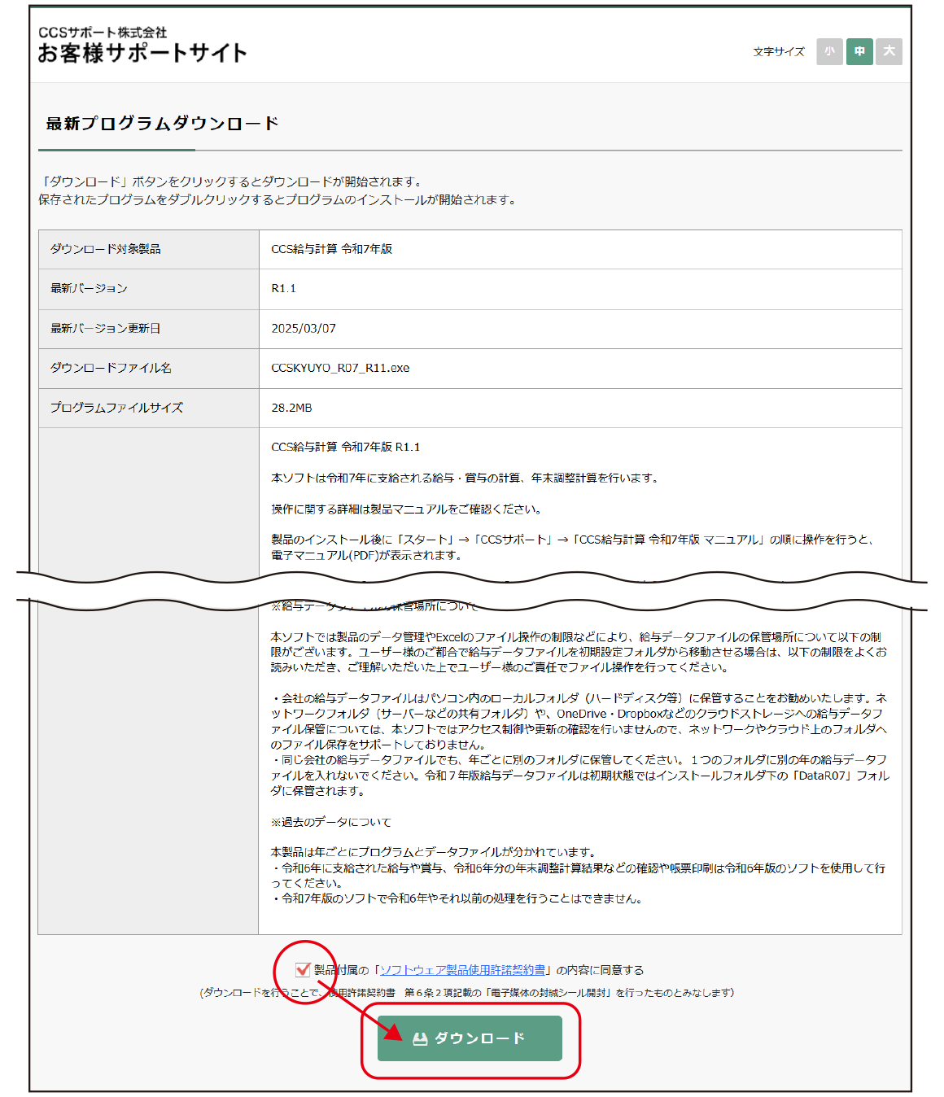Toggle the license agreement checkbox
The width and height of the screenshot is (944, 1097).
[303, 969]
